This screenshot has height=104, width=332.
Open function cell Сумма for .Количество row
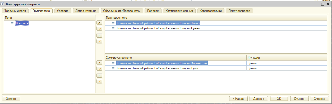(287, 63)
